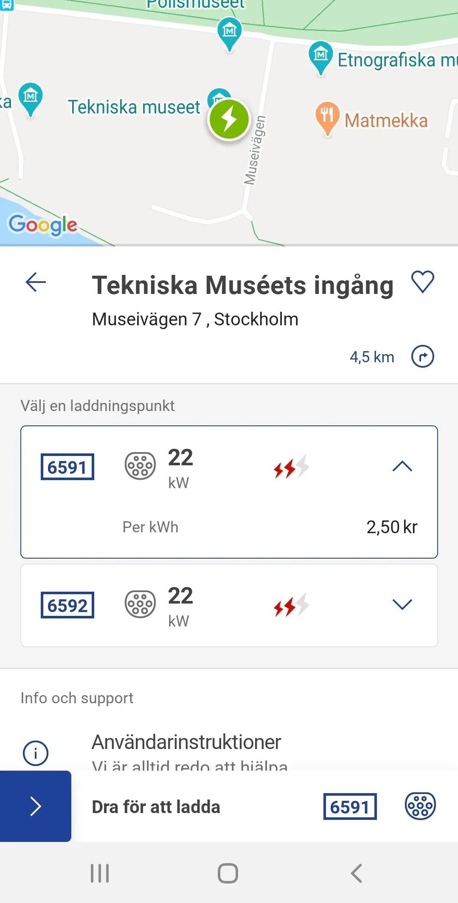Go back using the blue arrow
Screen dimensions: 458x903
36,282
